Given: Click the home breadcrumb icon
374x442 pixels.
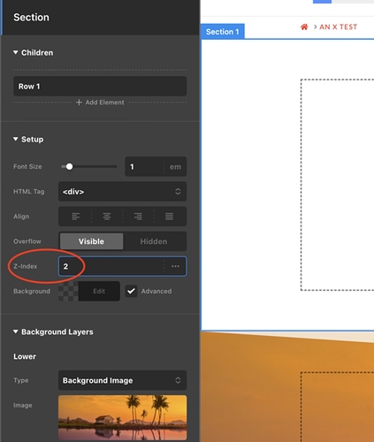Looking at the screenshot, I should click(304, 27).
